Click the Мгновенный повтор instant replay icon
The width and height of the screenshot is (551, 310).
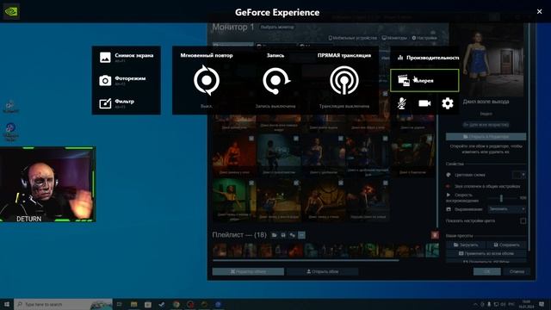click(x=207, y=80)
